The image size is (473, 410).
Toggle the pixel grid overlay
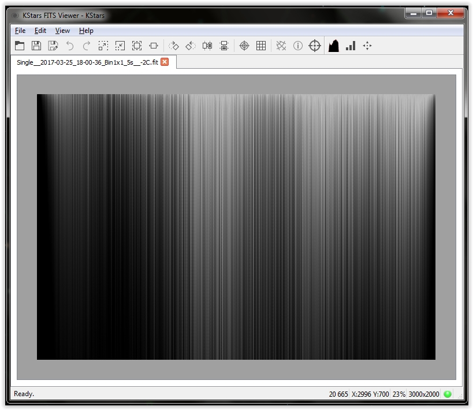261,46
